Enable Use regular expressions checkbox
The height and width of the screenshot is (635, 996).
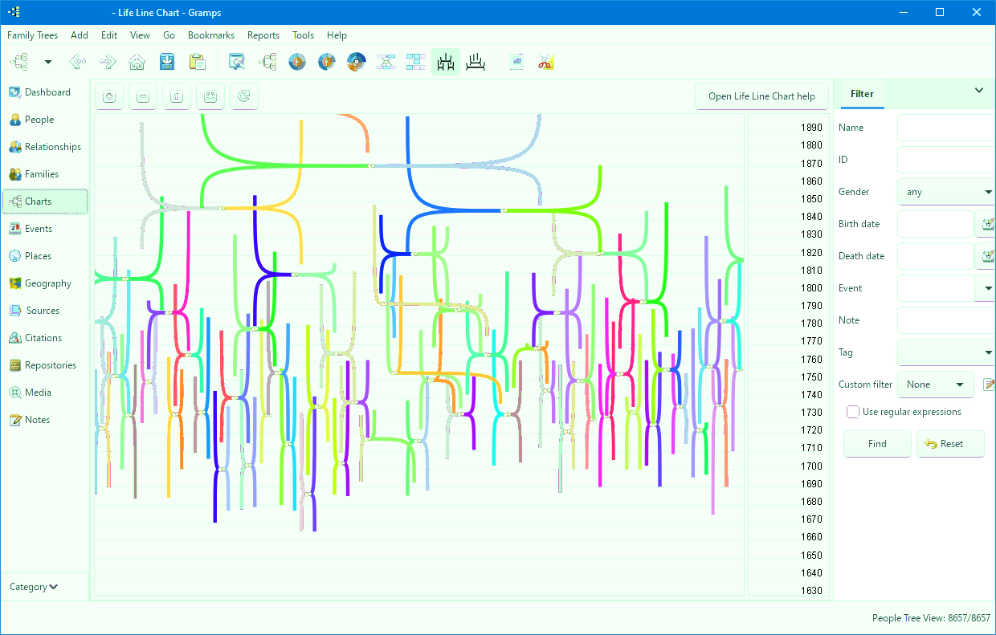(852, 412)
